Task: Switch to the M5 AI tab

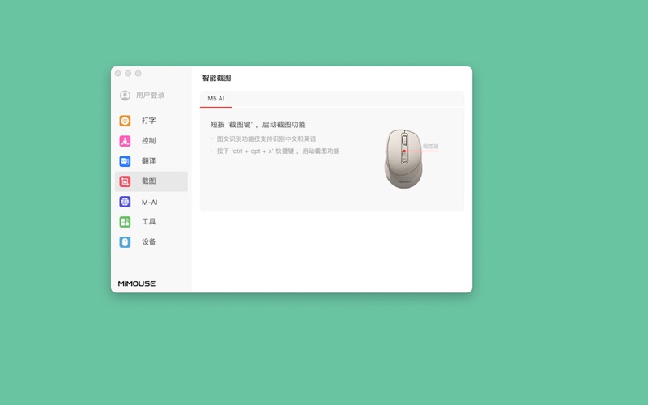Action: click(x=215, y=99)
